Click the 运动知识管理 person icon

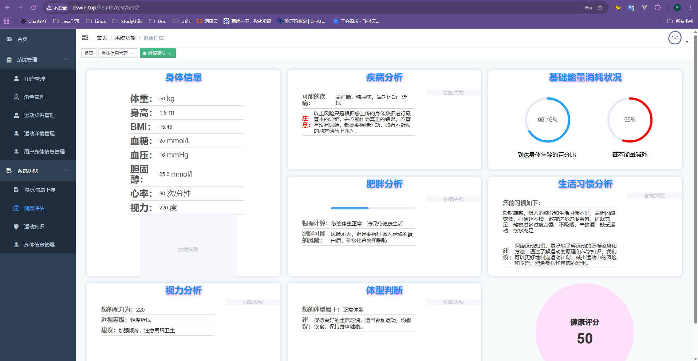(16, 115)
